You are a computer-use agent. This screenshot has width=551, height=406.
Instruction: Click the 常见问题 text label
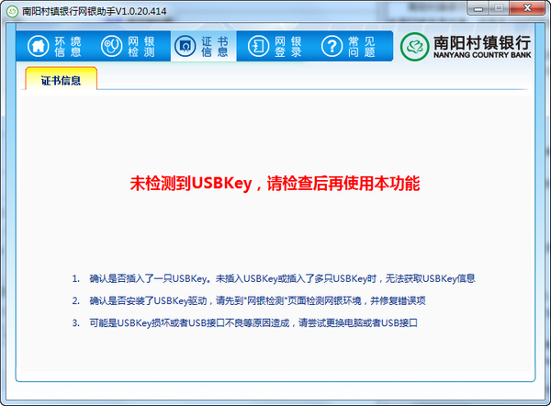coord(362,46)
